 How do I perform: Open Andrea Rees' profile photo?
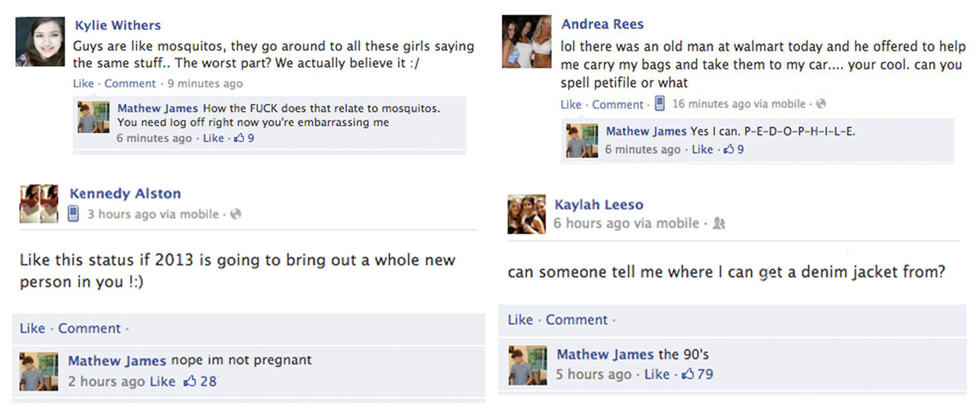[x=526, y=41]
